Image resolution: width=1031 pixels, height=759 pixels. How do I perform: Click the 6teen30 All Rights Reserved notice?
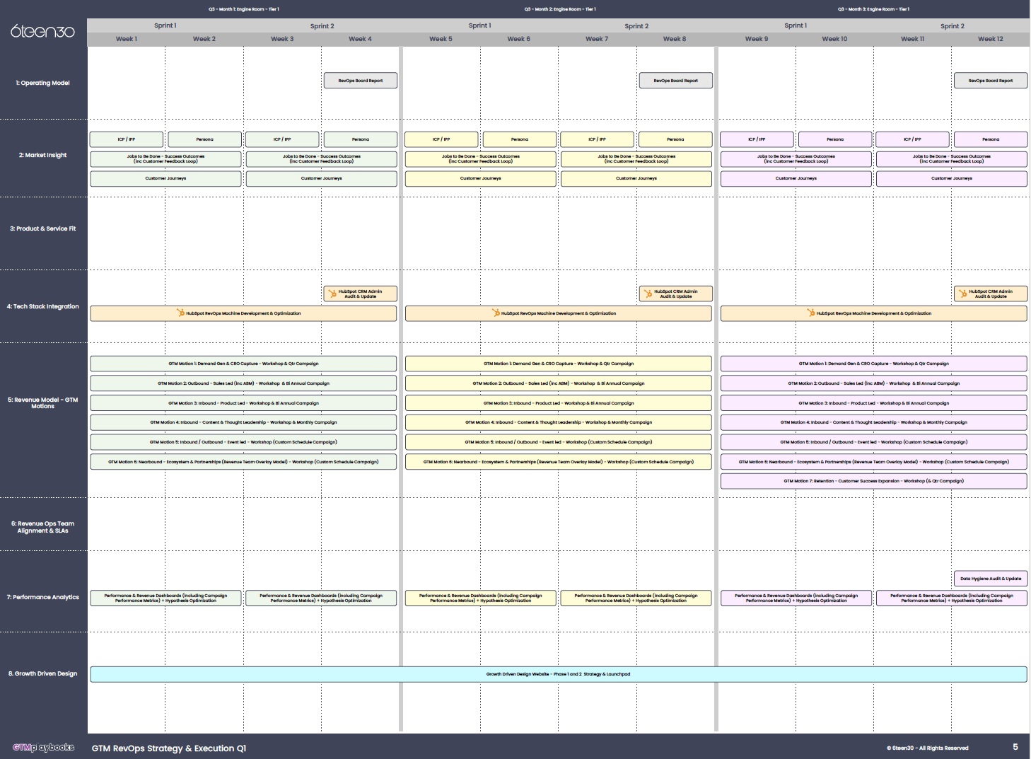click(x=928, y=748)
